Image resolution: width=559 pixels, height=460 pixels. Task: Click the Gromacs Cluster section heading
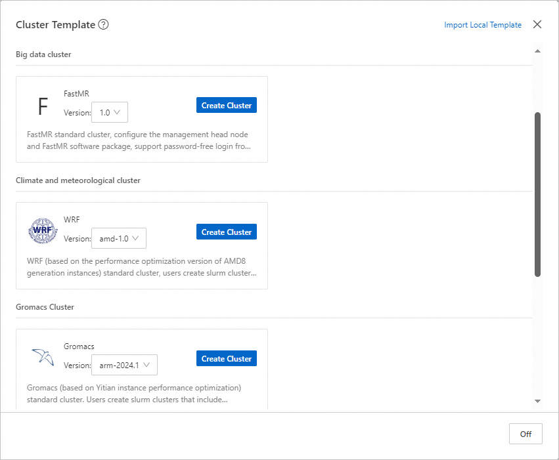(x=45, y=307)
